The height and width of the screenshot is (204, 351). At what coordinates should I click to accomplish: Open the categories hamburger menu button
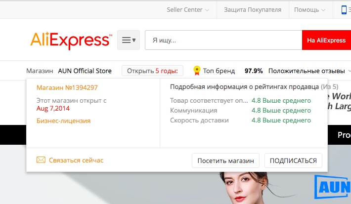129,40
